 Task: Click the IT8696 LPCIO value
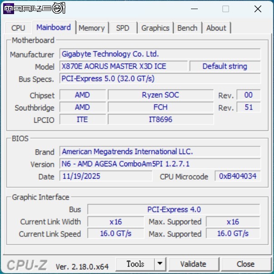161,120
